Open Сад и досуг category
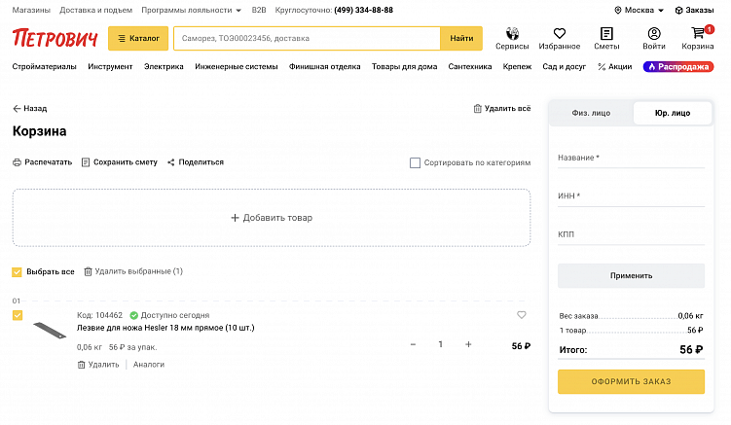 click(x=565, y=67)
